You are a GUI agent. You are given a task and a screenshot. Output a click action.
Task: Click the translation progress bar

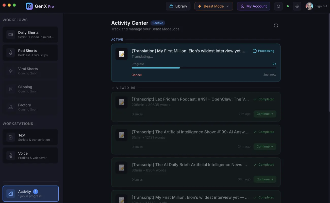click(x=204, y=68)
